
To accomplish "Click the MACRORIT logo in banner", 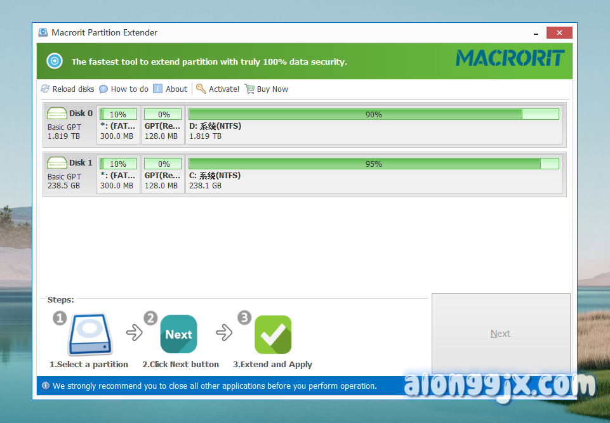I will pyautogui.click(x=510, y=59).
